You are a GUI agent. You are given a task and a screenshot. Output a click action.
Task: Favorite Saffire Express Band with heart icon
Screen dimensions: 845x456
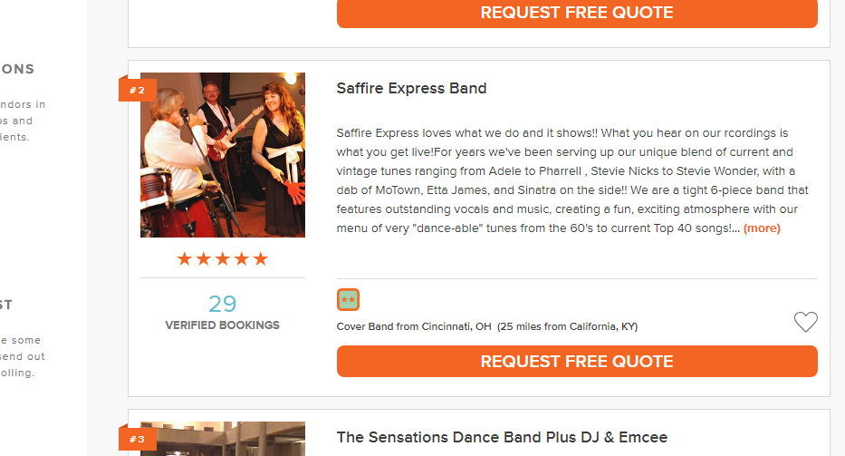[806, 322]
